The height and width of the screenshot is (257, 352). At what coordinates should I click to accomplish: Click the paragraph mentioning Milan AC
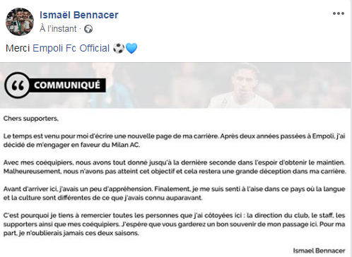[174, 141]
